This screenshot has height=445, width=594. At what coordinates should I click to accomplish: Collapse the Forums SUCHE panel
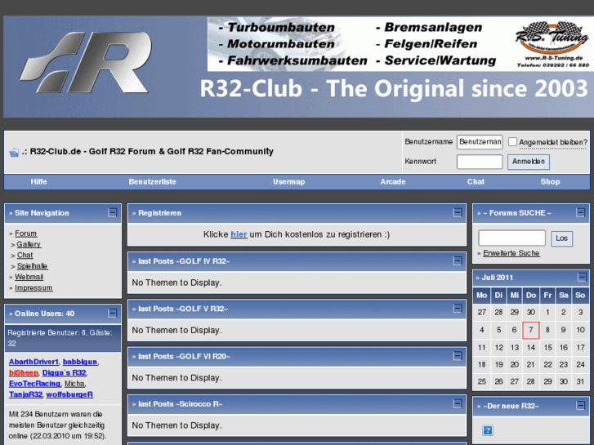coord(580,212)
